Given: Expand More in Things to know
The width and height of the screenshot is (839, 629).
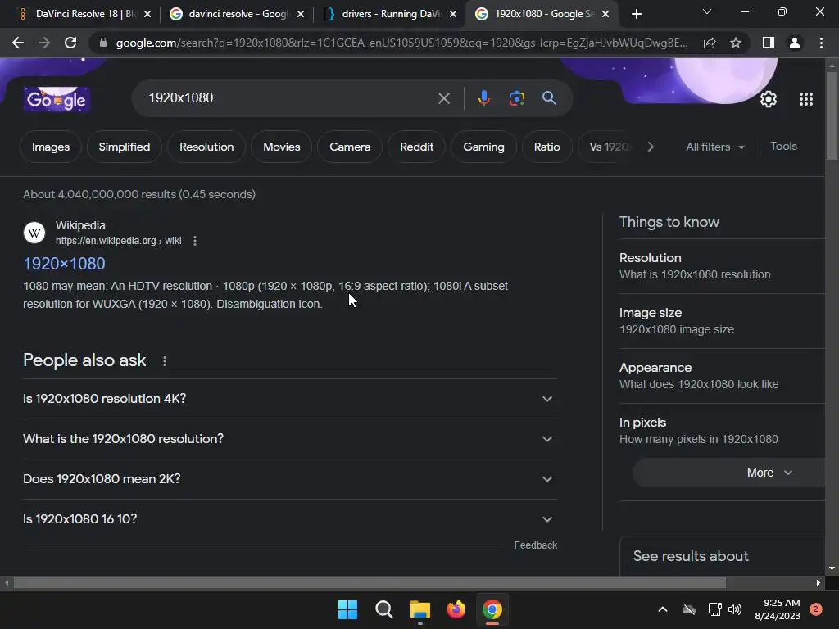Looking at the screenshot, I should click(730, 473).
